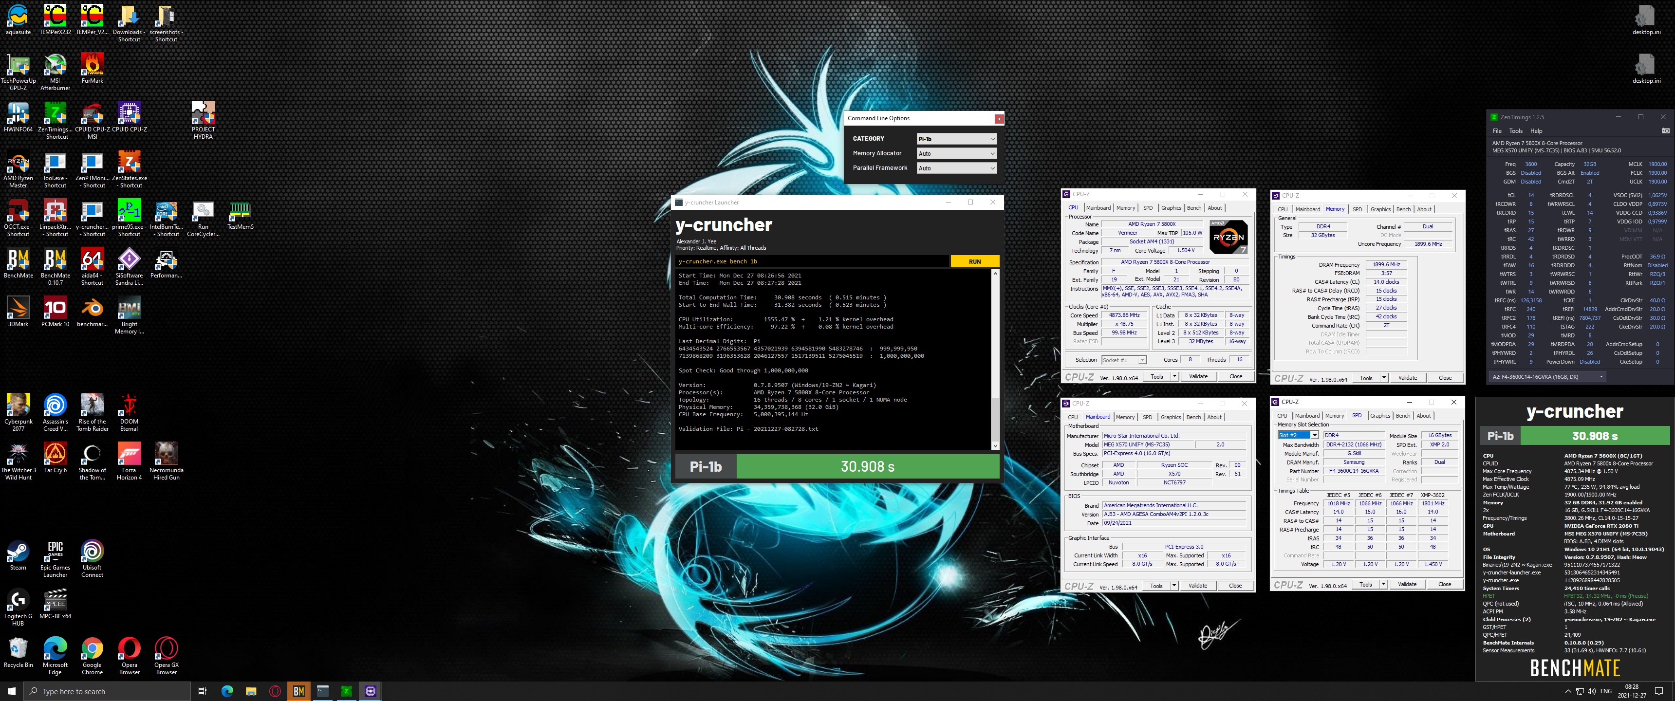Open Slot #2 memory slot dropdown
The image size is (1675, 701).
coord(1298,435)
